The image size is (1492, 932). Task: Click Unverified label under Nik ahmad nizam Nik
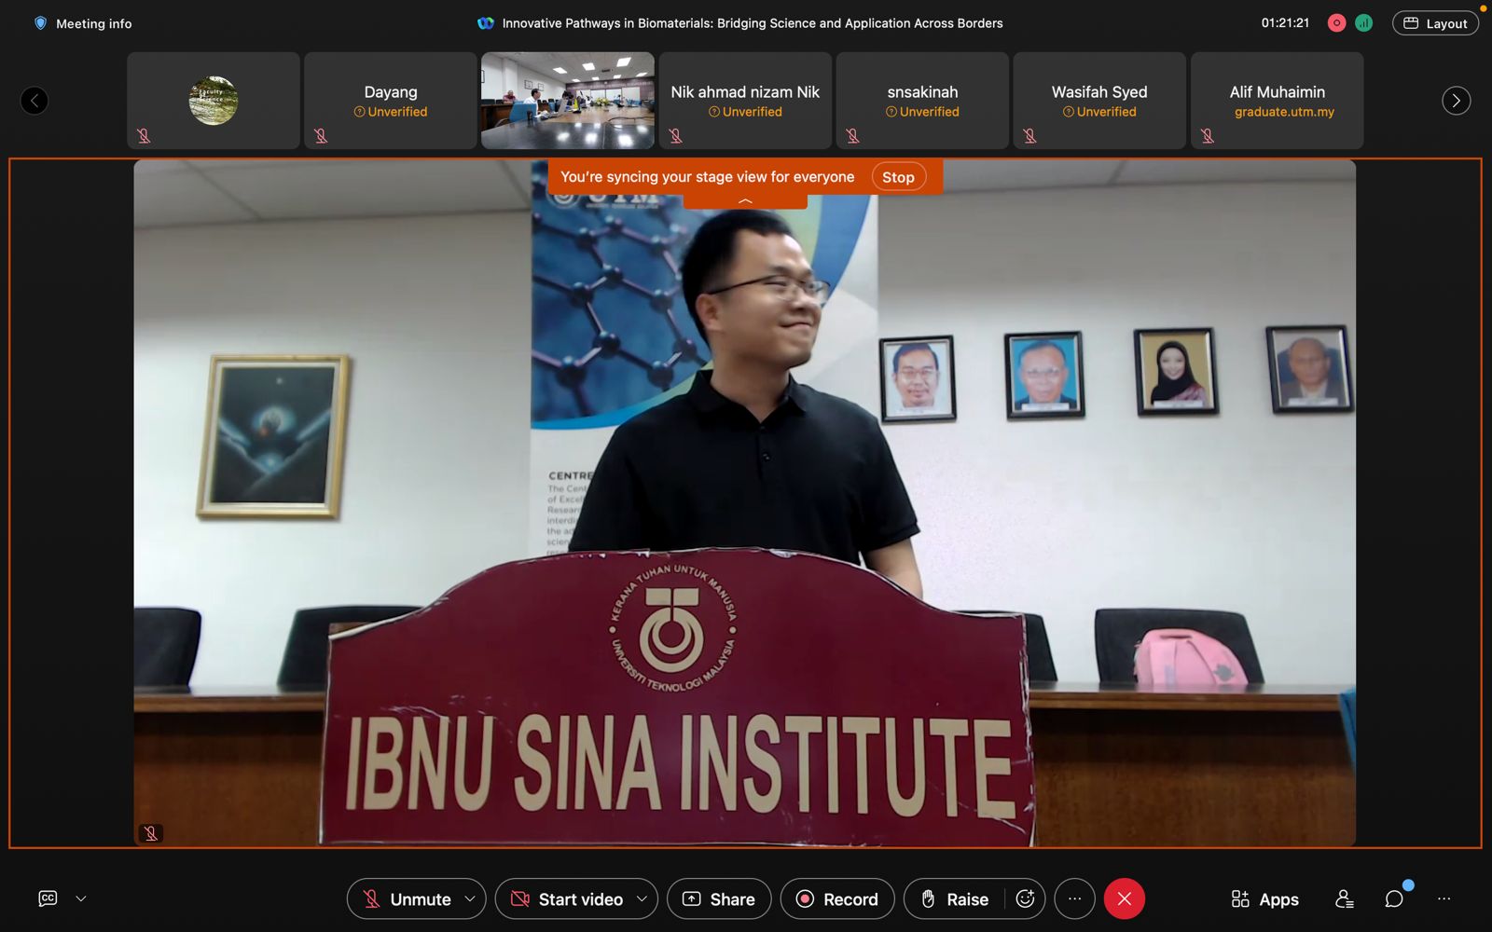click(745, 112)
